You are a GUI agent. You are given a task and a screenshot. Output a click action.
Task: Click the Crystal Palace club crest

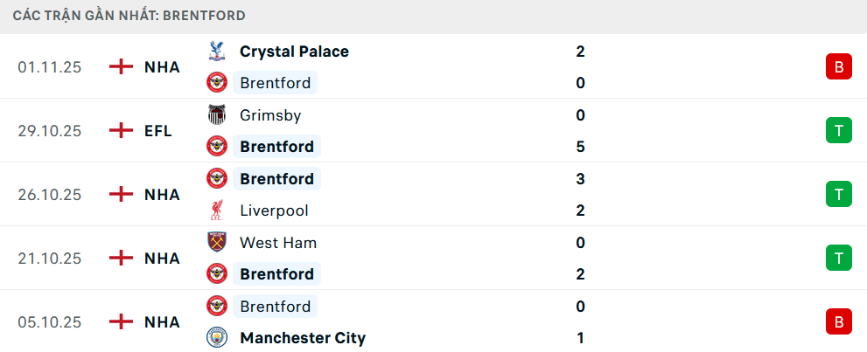click(216, 52)
